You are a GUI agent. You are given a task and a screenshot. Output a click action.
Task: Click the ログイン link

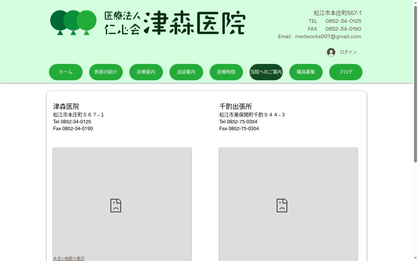point(348,52)
